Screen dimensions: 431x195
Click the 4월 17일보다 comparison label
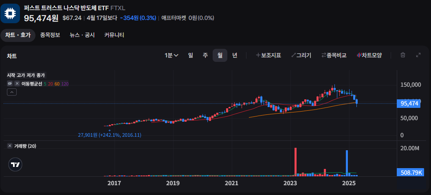point(102,18)
